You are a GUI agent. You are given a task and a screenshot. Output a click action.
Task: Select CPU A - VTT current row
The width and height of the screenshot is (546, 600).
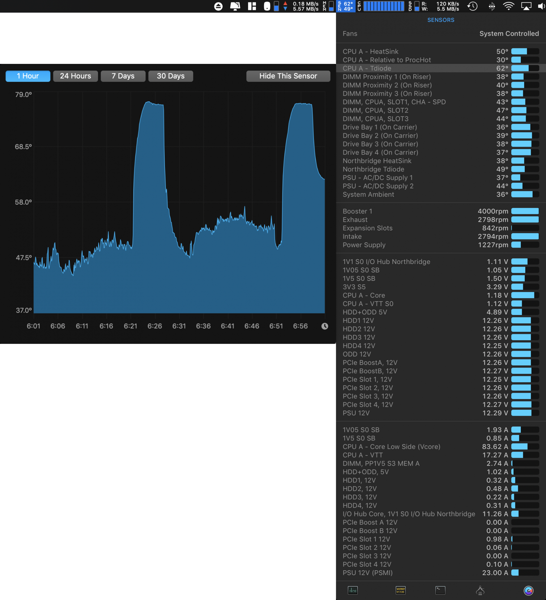tap(441, 455)
